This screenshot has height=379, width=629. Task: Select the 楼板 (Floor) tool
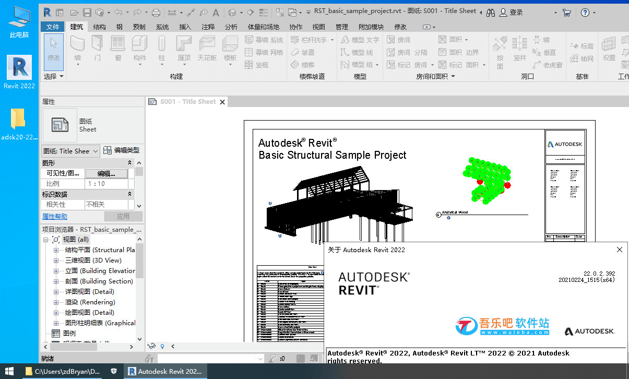(230, 48)
